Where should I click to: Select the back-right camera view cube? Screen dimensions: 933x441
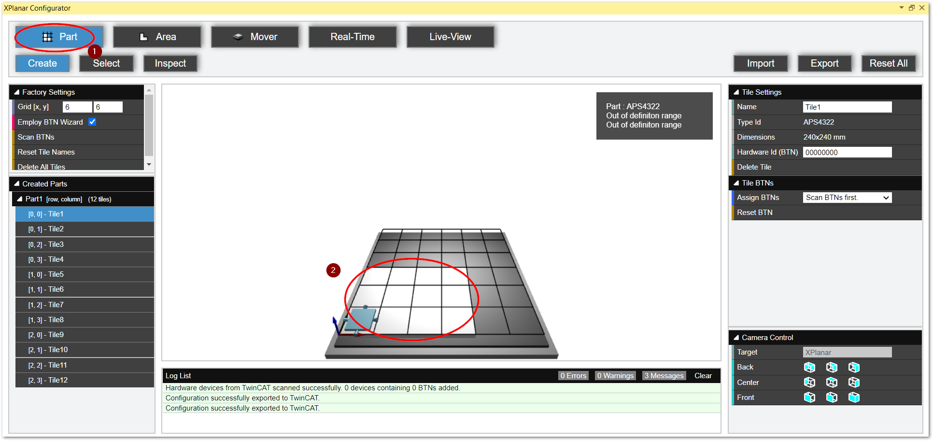(x=854, y=367)
